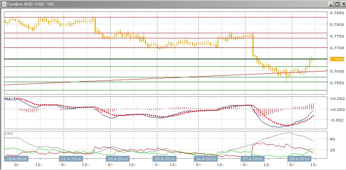Viewport: 346px width, 170px height.
Task: Click the -0.002 MACD scale value
Action: tap(337, 120)
